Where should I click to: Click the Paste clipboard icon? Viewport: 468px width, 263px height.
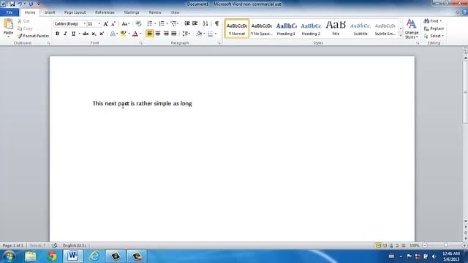click(8, 24)
